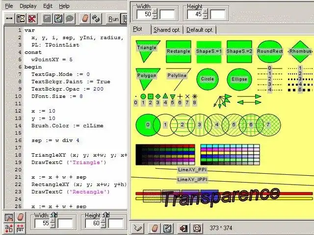Click the eraser icon below the plot

[155, 228]
